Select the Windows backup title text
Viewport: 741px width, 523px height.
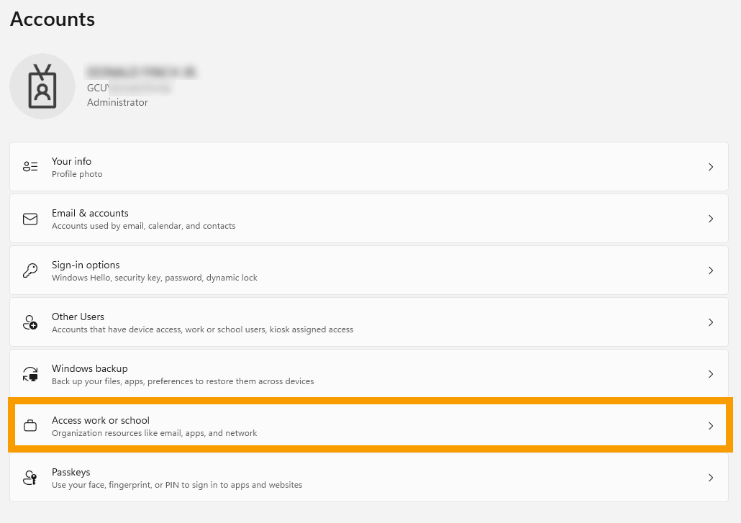click(89, 368)
